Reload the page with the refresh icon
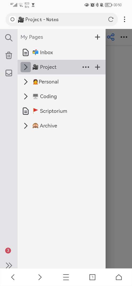 tap(111, 19)
